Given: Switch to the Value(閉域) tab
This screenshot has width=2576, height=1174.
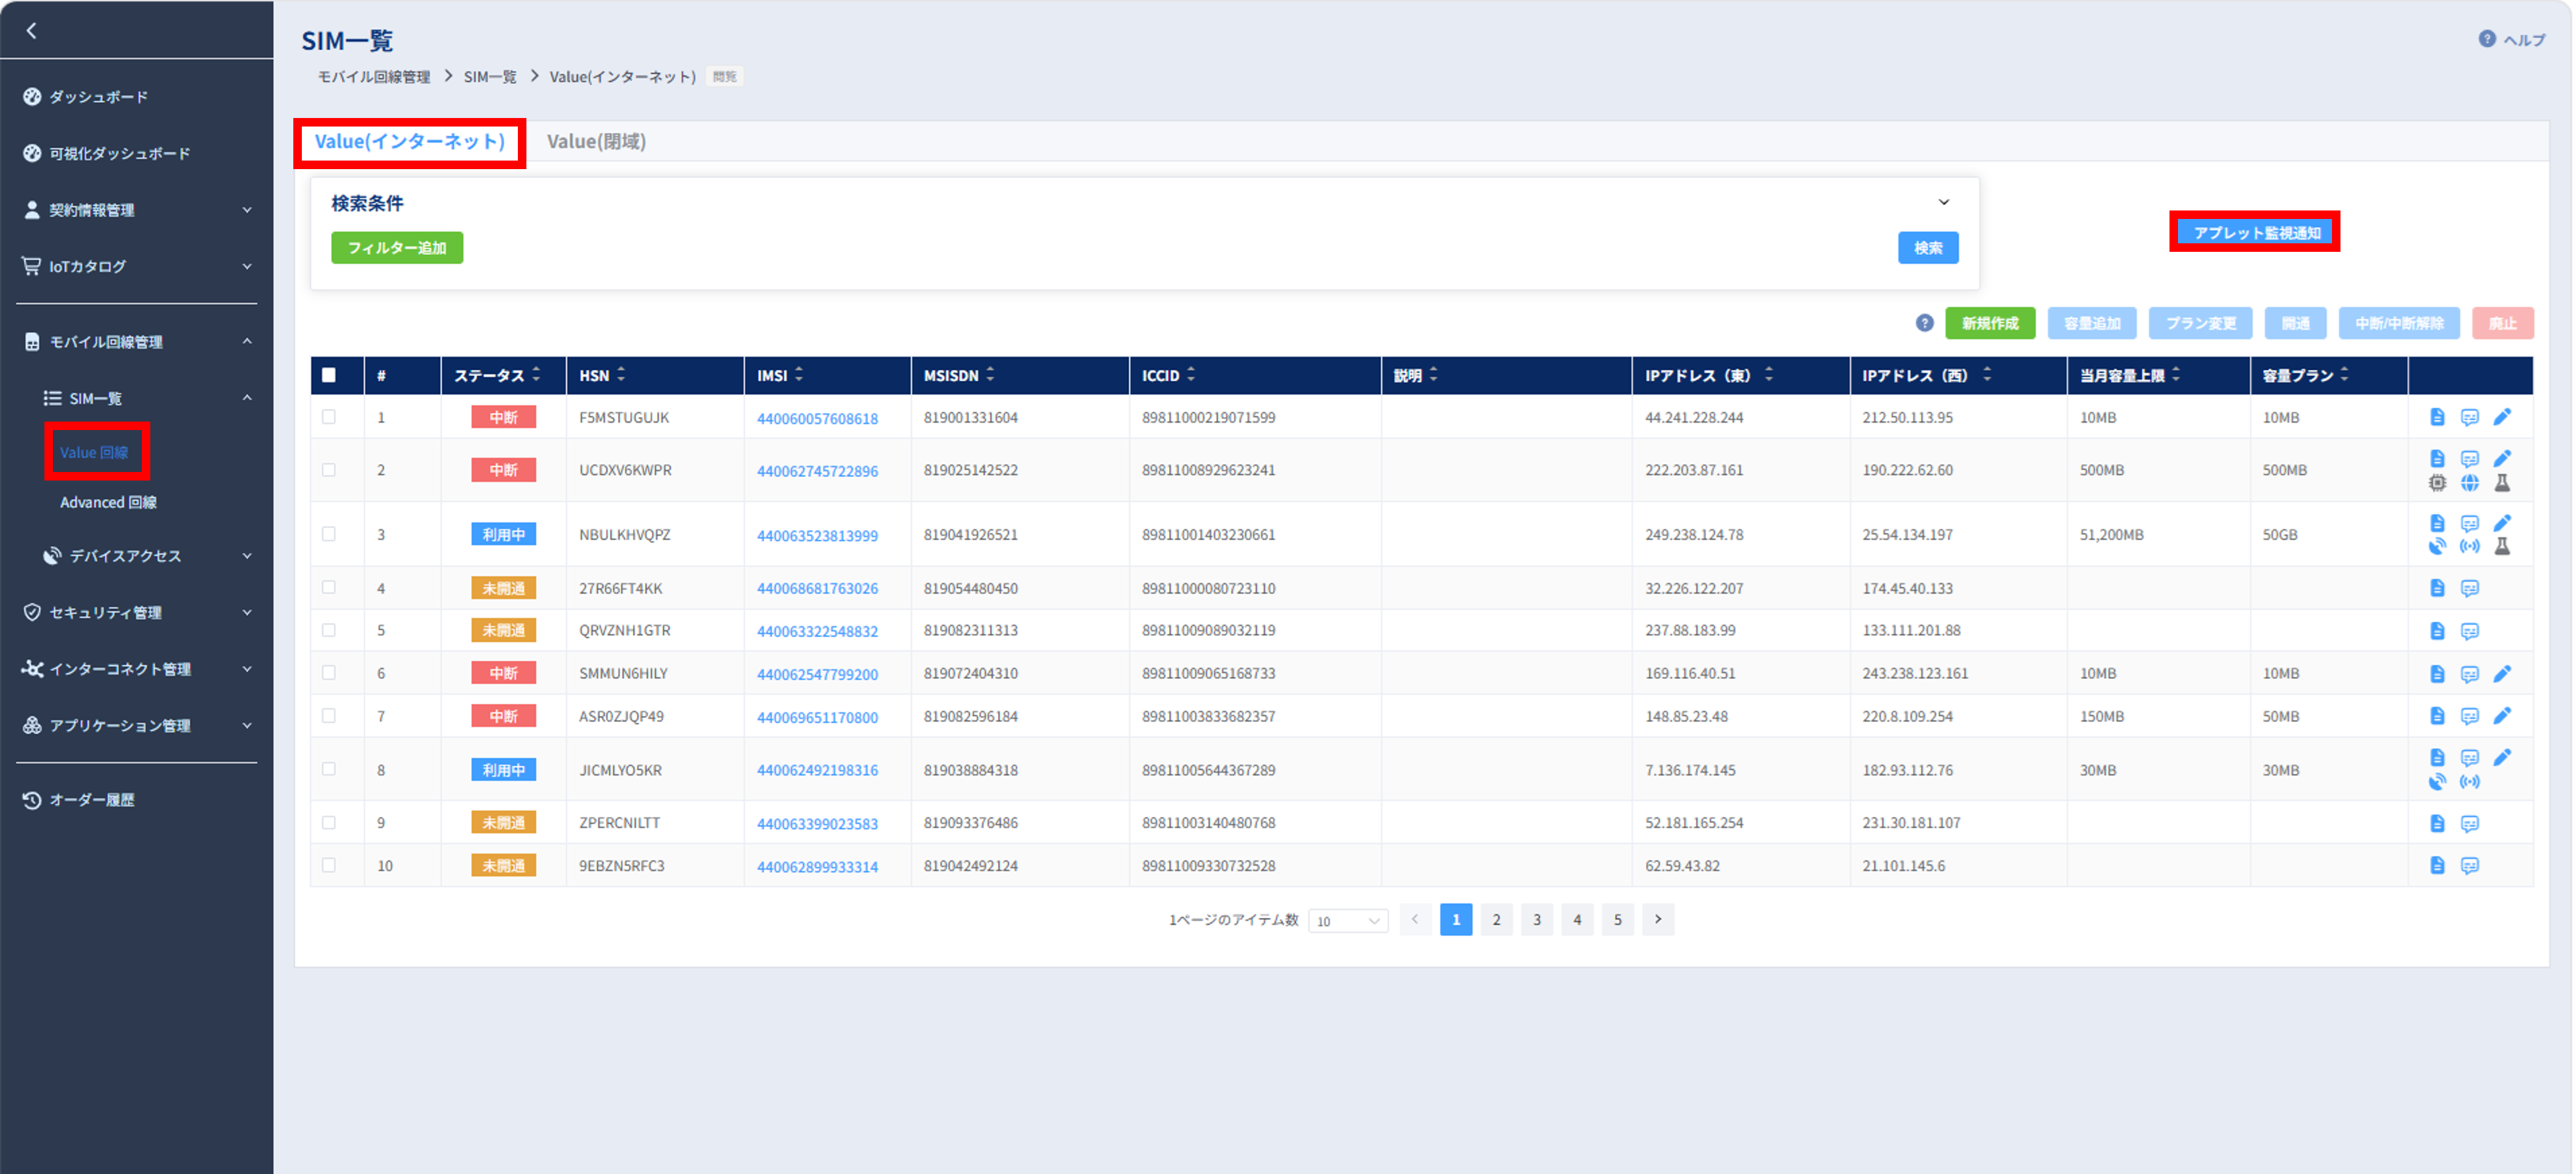Looking at the screenshot, I should 596,142.
